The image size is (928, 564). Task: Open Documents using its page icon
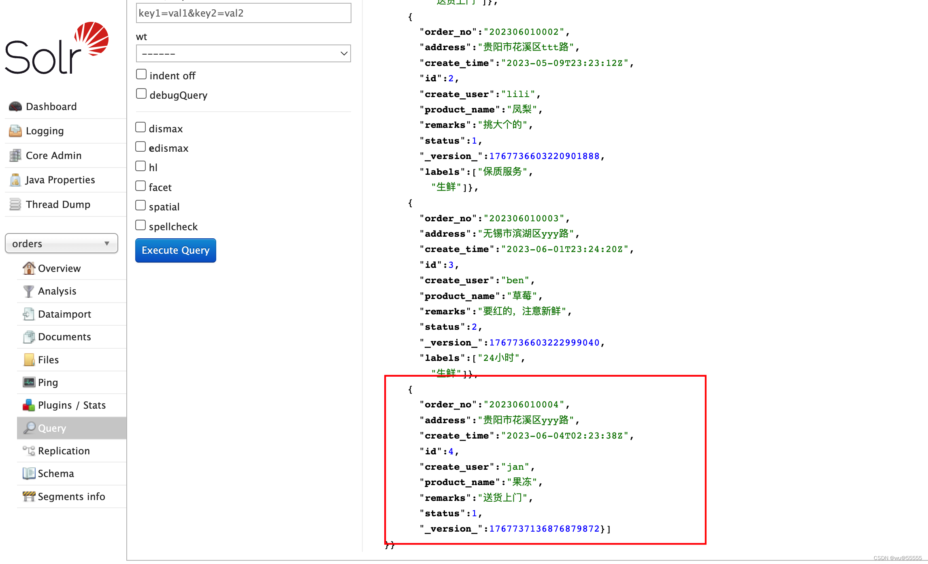[28, 337]
